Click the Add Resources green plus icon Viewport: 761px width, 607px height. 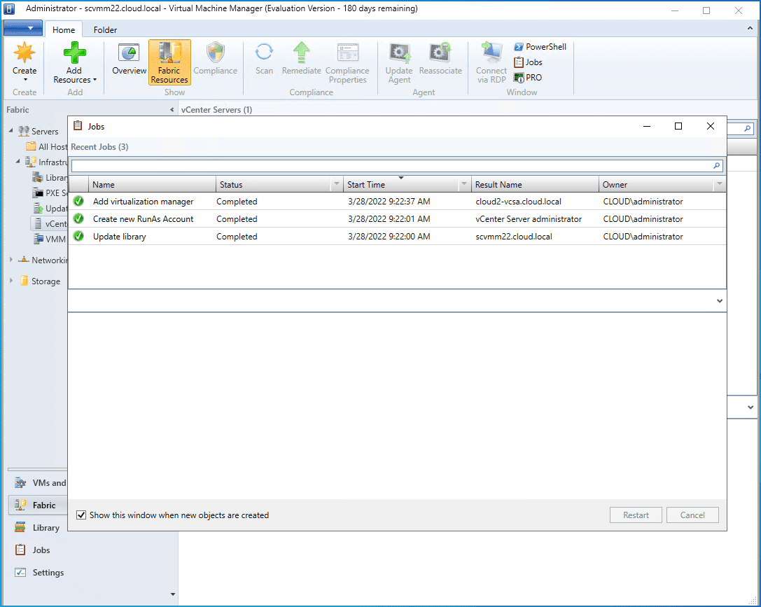[74, 53]
